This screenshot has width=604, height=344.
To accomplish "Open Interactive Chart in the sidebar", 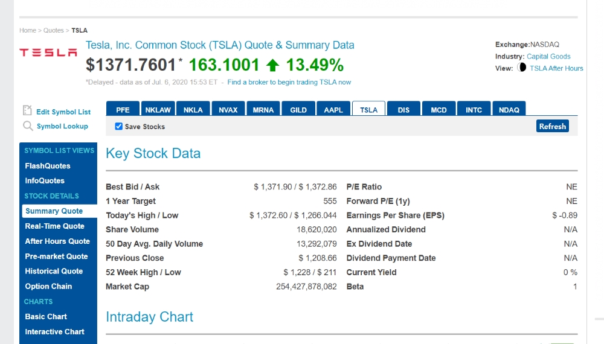I will (x=55, y=332).
